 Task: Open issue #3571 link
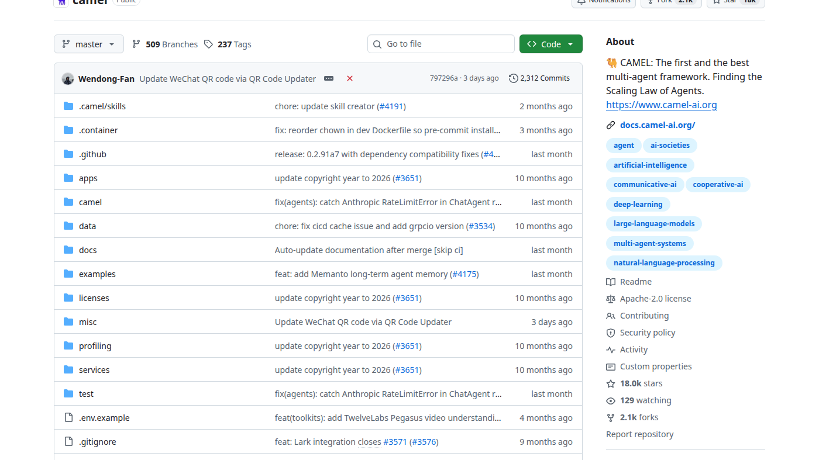pos(395,442)
